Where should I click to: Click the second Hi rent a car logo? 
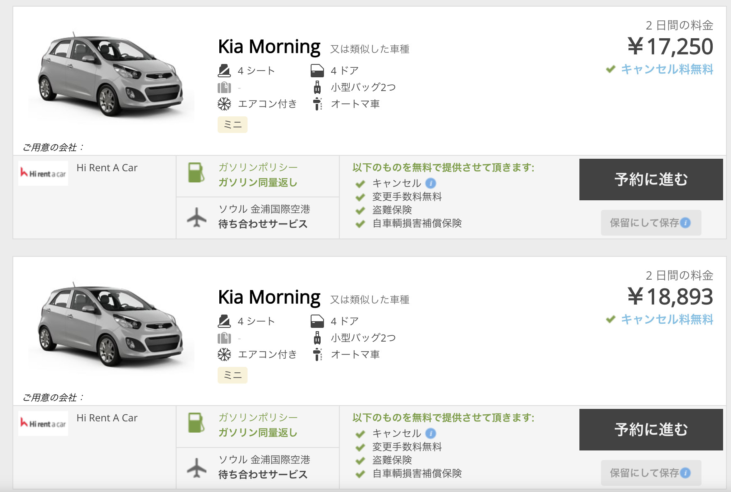[x=43, y=423]
